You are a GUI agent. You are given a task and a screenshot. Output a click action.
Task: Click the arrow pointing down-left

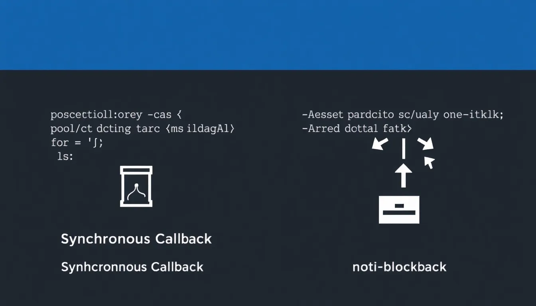(380, 143)
